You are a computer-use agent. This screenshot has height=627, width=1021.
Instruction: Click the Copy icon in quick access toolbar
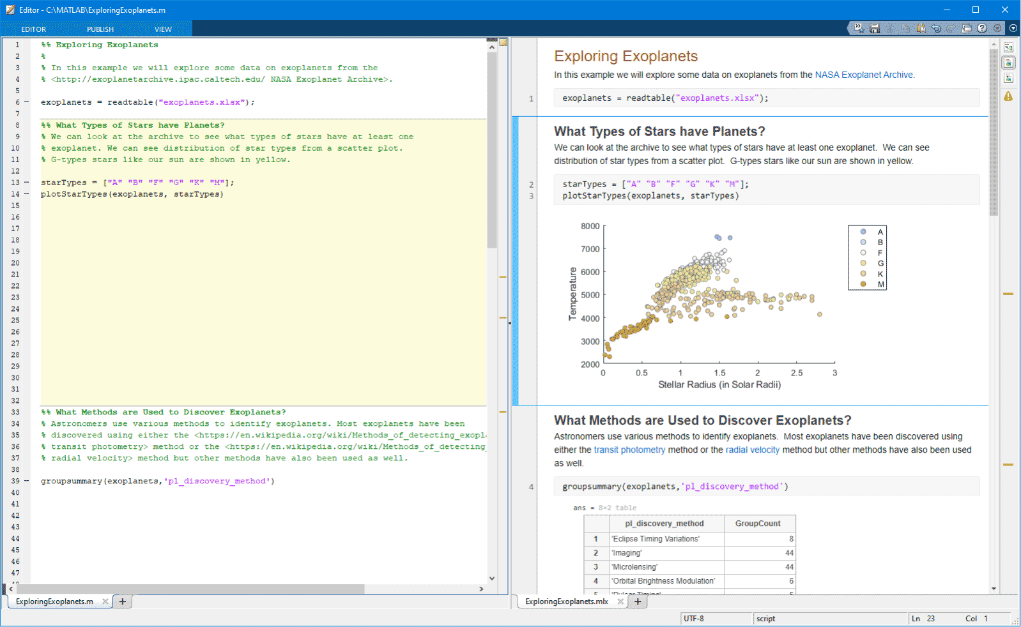(x=905, y=28)
